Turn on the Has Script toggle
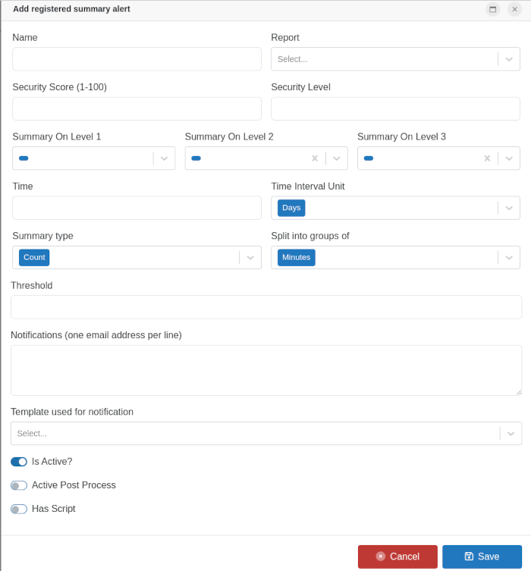This screenshot has width=531, height=571. (x=19, y=509)
